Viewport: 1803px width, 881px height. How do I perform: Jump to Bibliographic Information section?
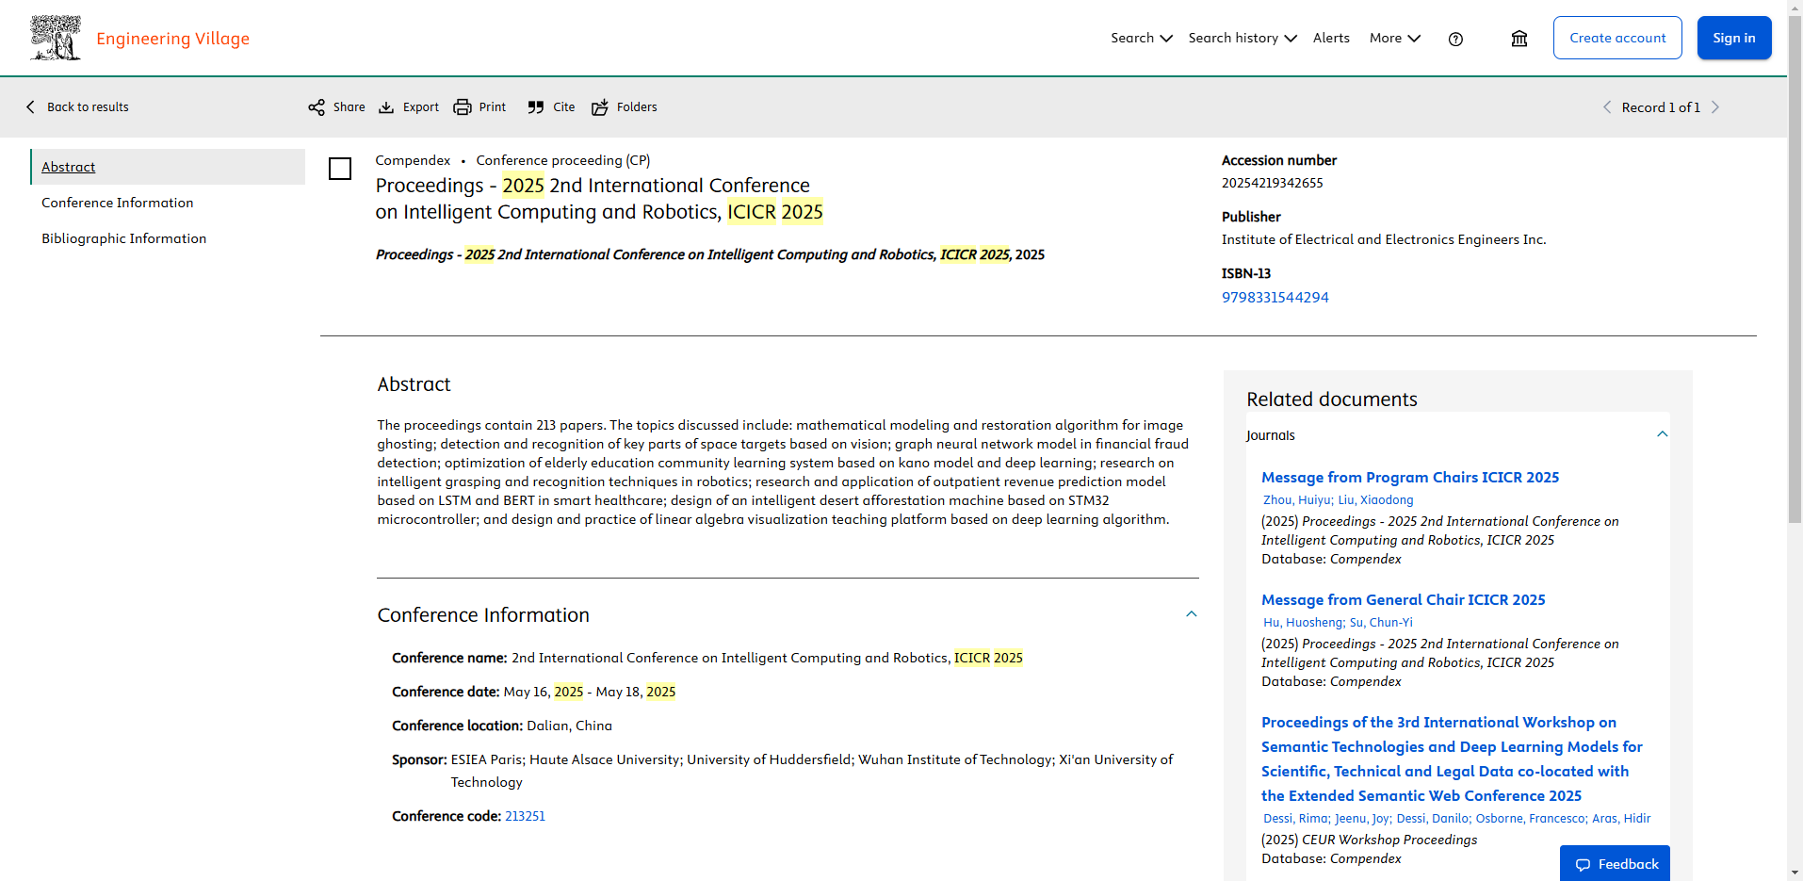coord(123,238)
